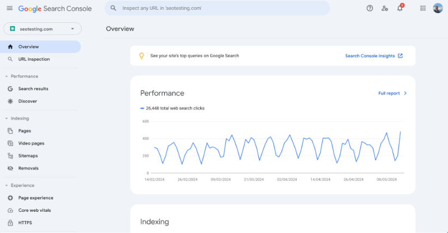Open the seotesting.com property dropdown
The height and width of the screenshot is (233, 448).
42,29
